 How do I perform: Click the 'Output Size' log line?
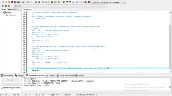tap(41, 83)
